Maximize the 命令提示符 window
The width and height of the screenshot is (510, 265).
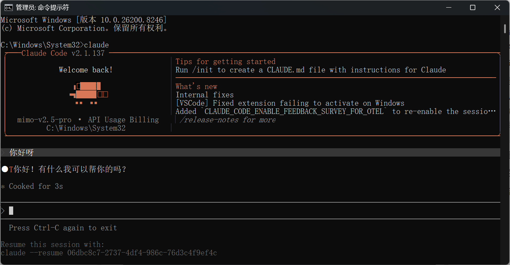[x=473, y=7]
